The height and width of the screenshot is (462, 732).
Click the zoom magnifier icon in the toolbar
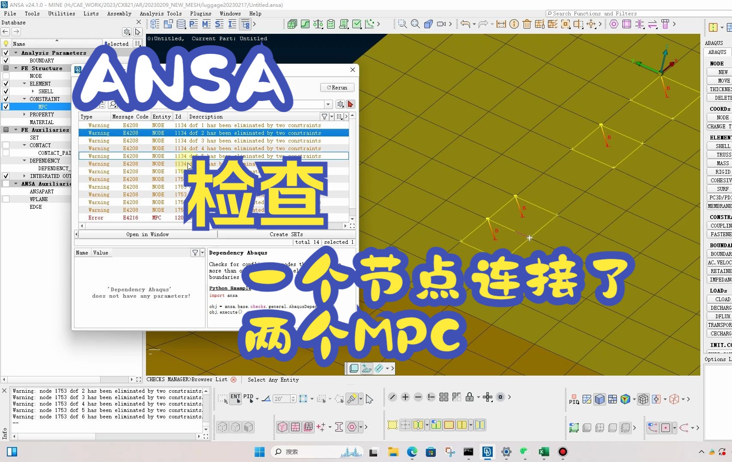pos(415,24)
